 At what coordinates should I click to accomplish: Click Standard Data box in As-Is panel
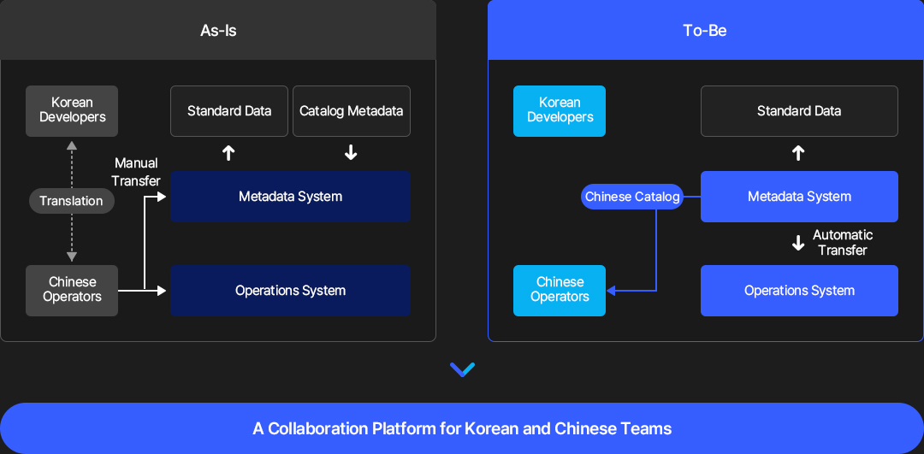tap(229, 110)
